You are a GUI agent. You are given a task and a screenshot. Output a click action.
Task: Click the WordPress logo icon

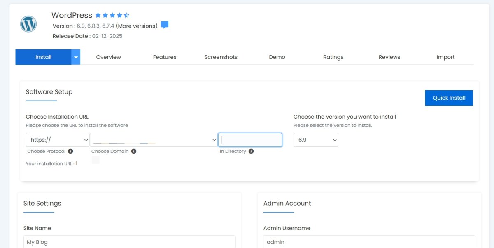[28, 24]
